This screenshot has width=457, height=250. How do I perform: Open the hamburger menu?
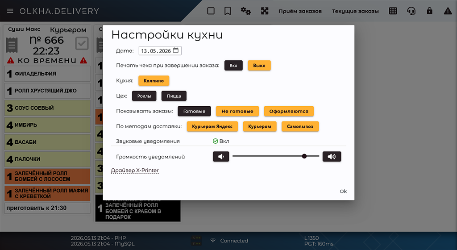[10, 11]
